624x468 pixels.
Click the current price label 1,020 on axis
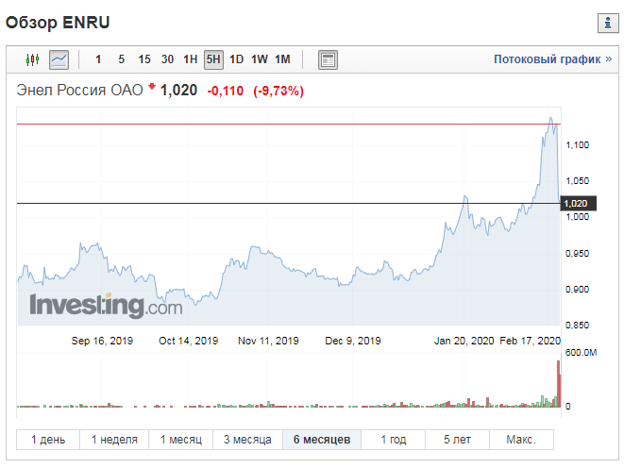tap(578, 203)
